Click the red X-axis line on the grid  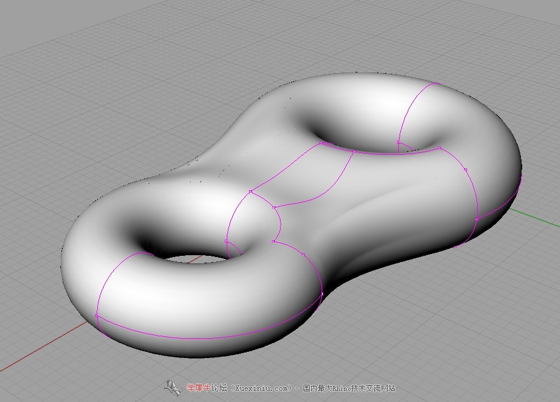point(43,347)
